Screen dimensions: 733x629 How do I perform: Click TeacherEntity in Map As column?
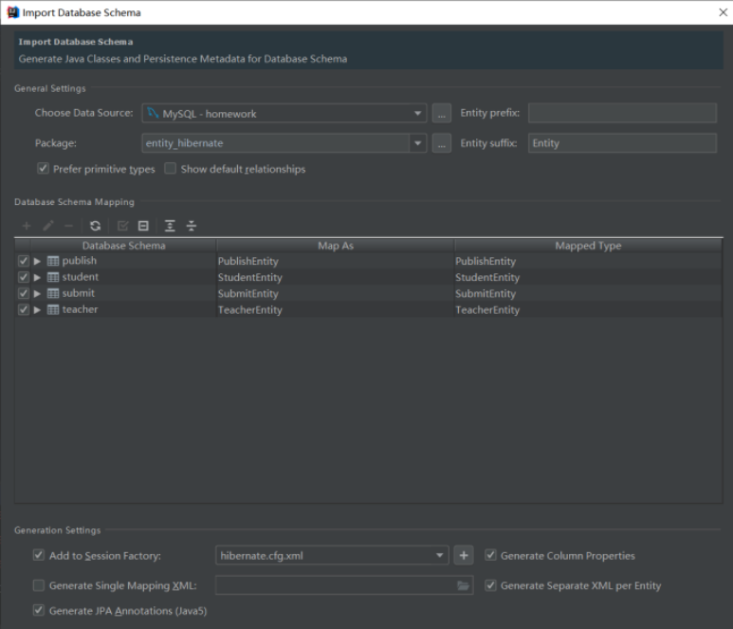point(250,310)
